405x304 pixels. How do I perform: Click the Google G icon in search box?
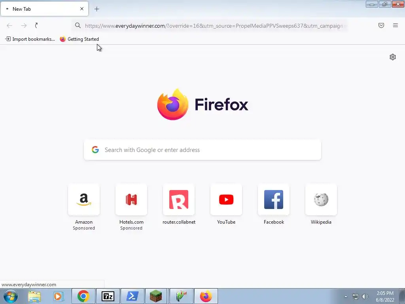[95, 150]
